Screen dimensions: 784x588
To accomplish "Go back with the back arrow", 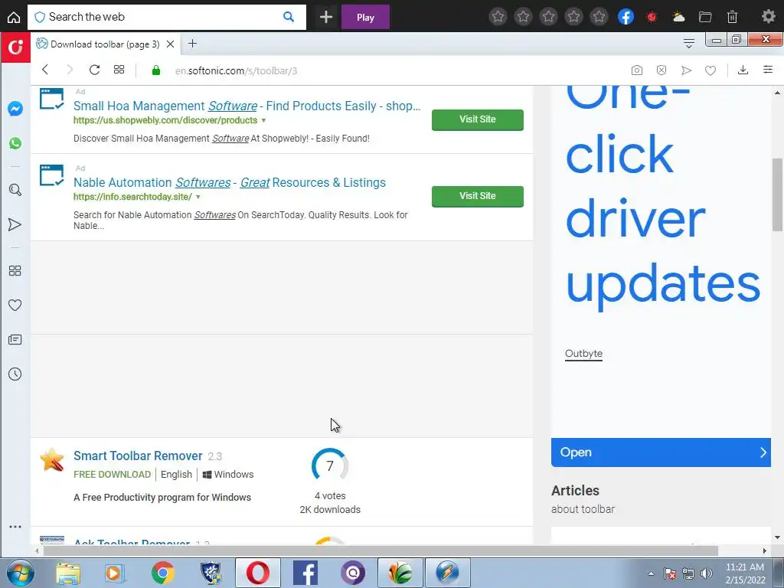I will point(45,70).
